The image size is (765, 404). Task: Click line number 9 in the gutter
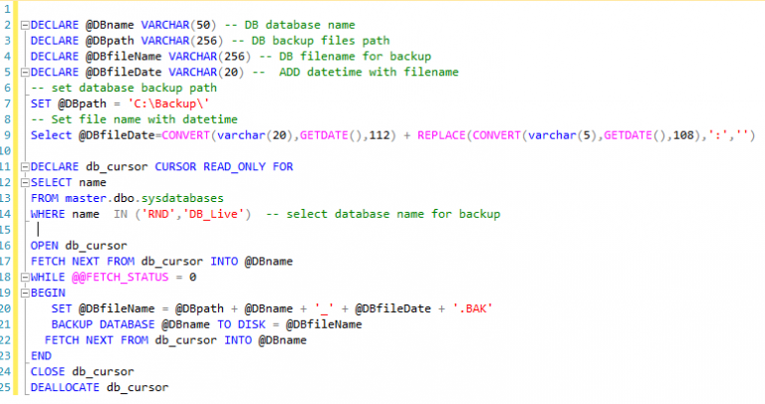[x=7, y=135]
